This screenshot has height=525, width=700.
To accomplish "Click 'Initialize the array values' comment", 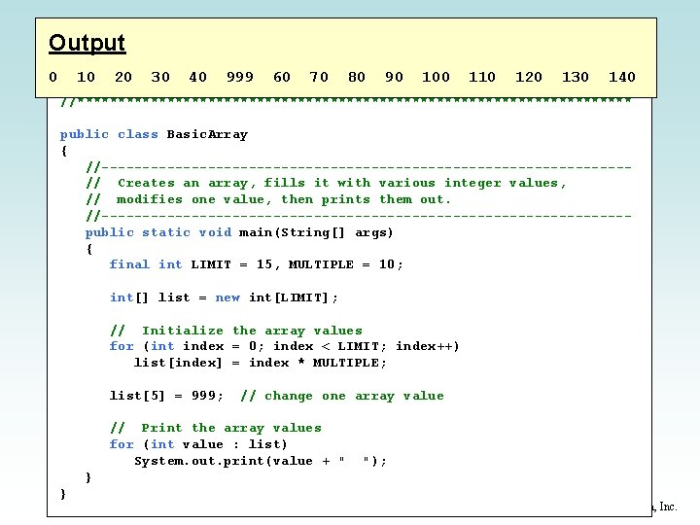I will (x=252, y=331).
